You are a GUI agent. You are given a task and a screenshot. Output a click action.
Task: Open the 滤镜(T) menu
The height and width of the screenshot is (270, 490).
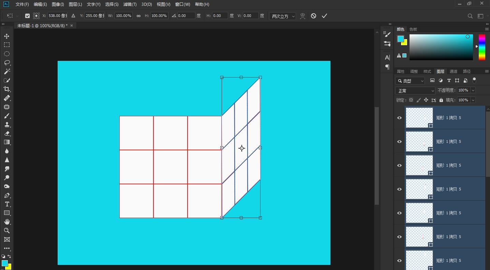point(130,4)
